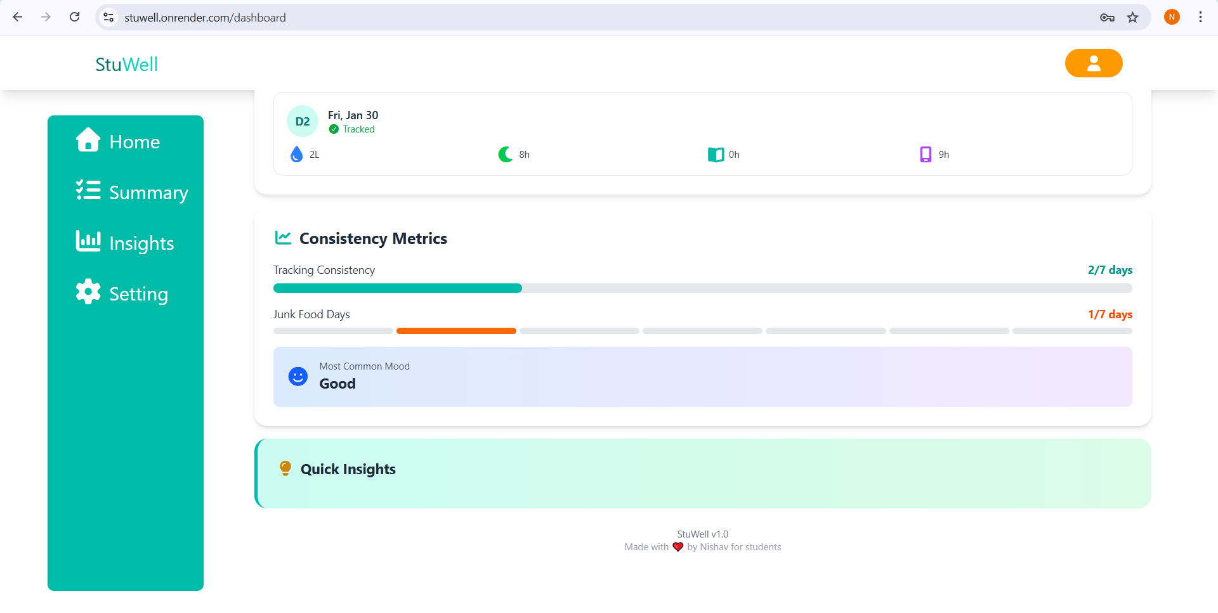1218x613 pixels.
Task: Open the Home sidebar item
Action: click(118, 141)
